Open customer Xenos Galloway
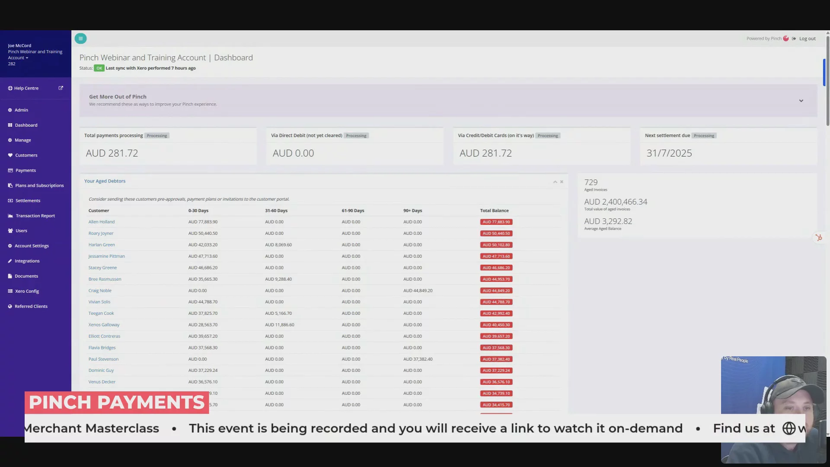Screen dimensions: 830x467 pos(104,325)
